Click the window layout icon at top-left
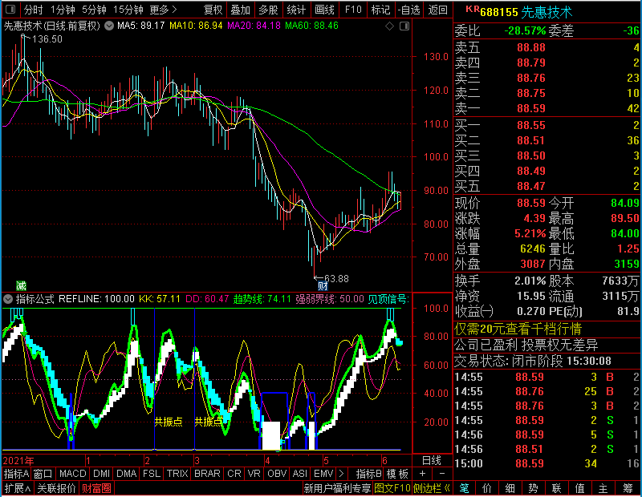Viewport: 642px width, 497px height. point(10,9)
